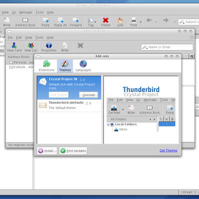Viewport: 199px width, 199px height.
Task: Open View menu in Address Book window
Action: [28, 37]
